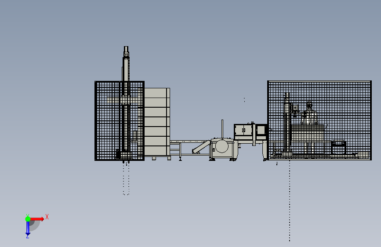This screenshot has height=247, width=381.
Task: Select the thin vertical rod above drum machine
Action: click(222, 129)
